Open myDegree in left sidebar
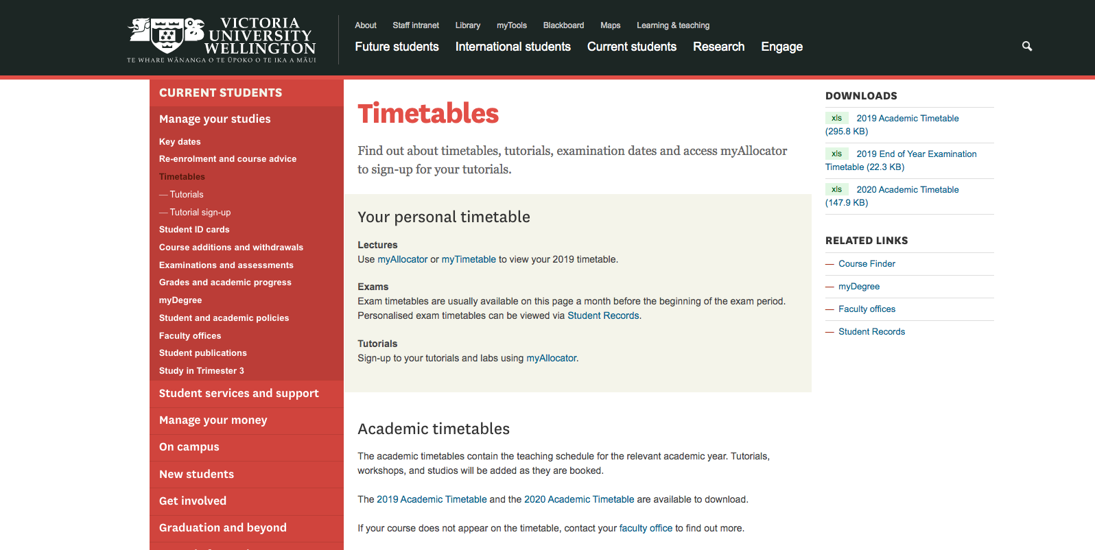 180,300
